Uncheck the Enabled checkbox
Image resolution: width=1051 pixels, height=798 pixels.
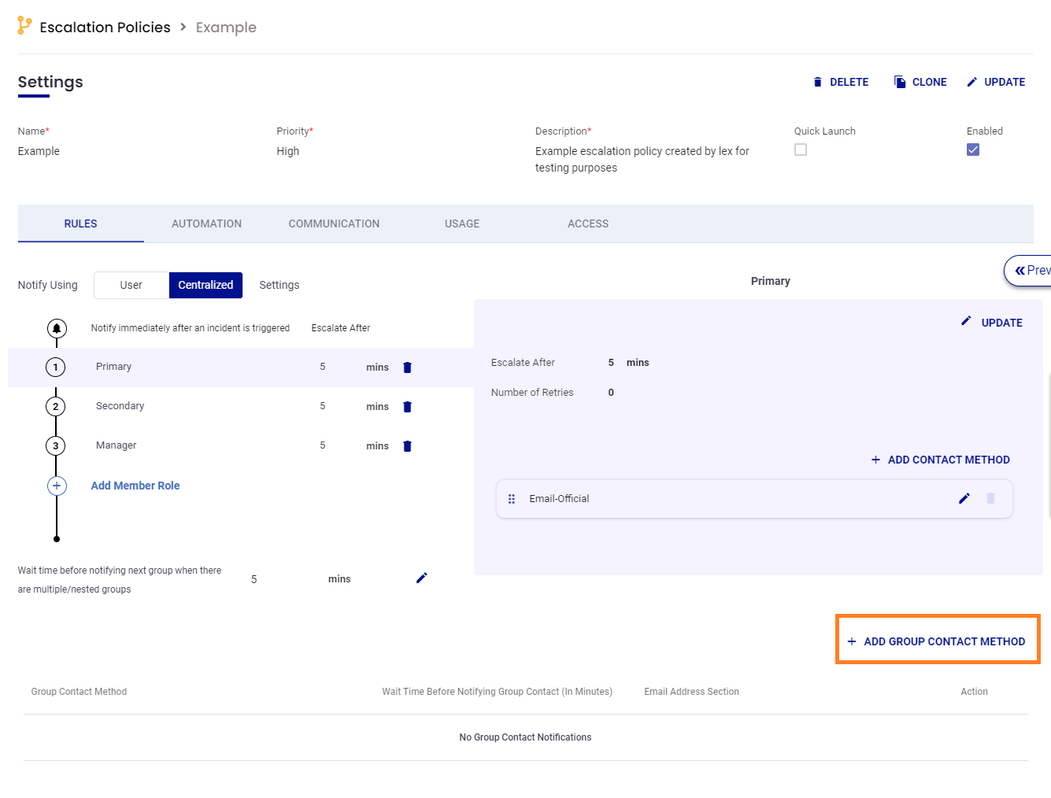click(x=973, y=150)
